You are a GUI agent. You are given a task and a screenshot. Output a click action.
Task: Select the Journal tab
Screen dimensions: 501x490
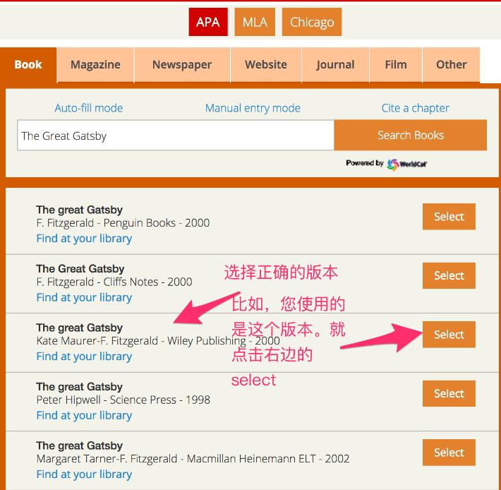point(335,65)
